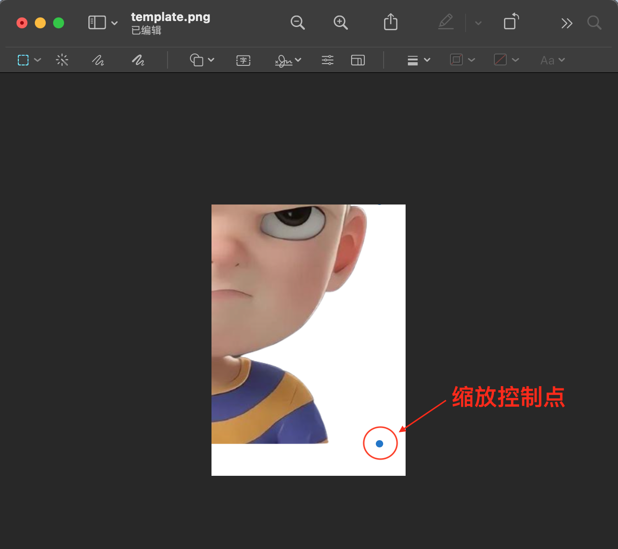Image resolution: width=618 pixels, height=549 pixels.
Task: Click the blue resize control point
Action: point(379,444)
